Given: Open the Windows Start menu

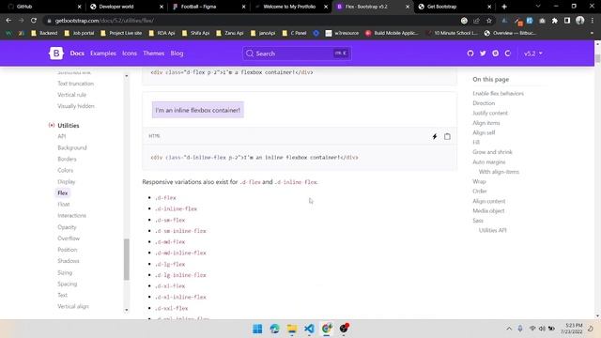Looking at the screenshot, I should [x=257, y=329].
